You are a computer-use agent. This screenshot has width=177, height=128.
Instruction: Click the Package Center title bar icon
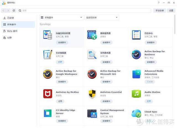coord(4,3)
